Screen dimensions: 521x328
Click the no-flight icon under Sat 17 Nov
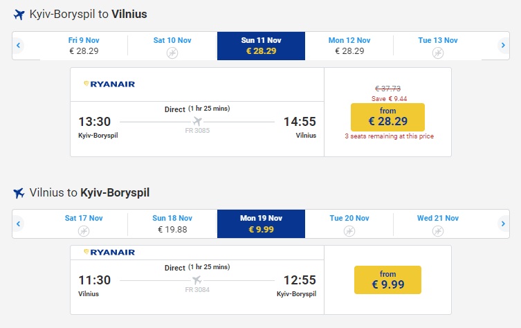tap(84, 230)
